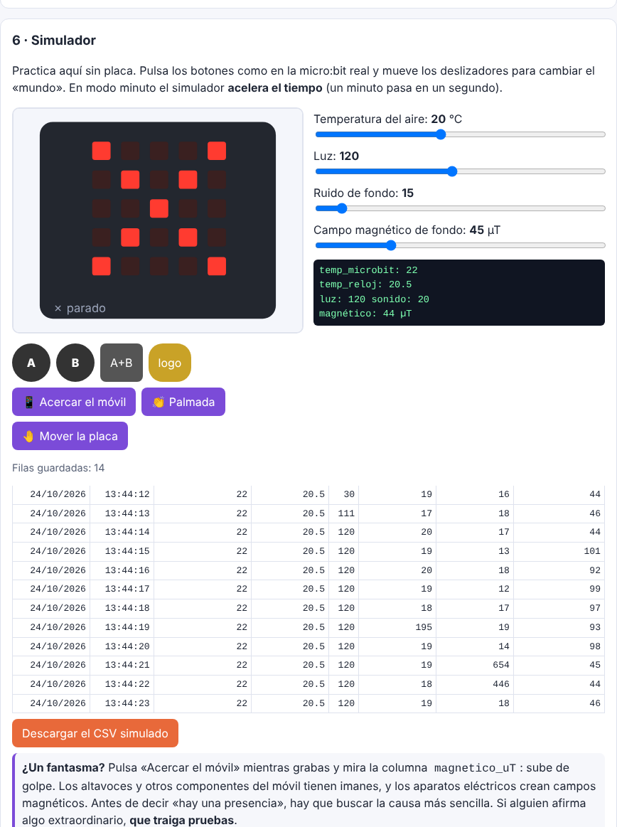Click the time cell 13:44:19
This screenshot has height=827, width=617.
point(127,627)
